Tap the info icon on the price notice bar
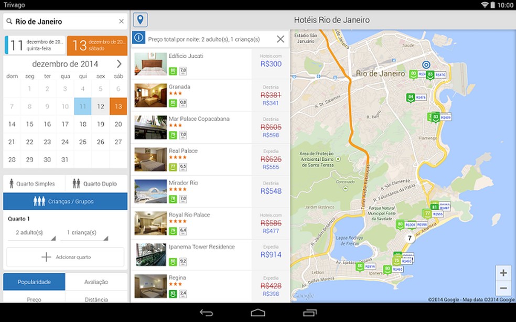This screenshot has width=516, height=322. [138, 38]
